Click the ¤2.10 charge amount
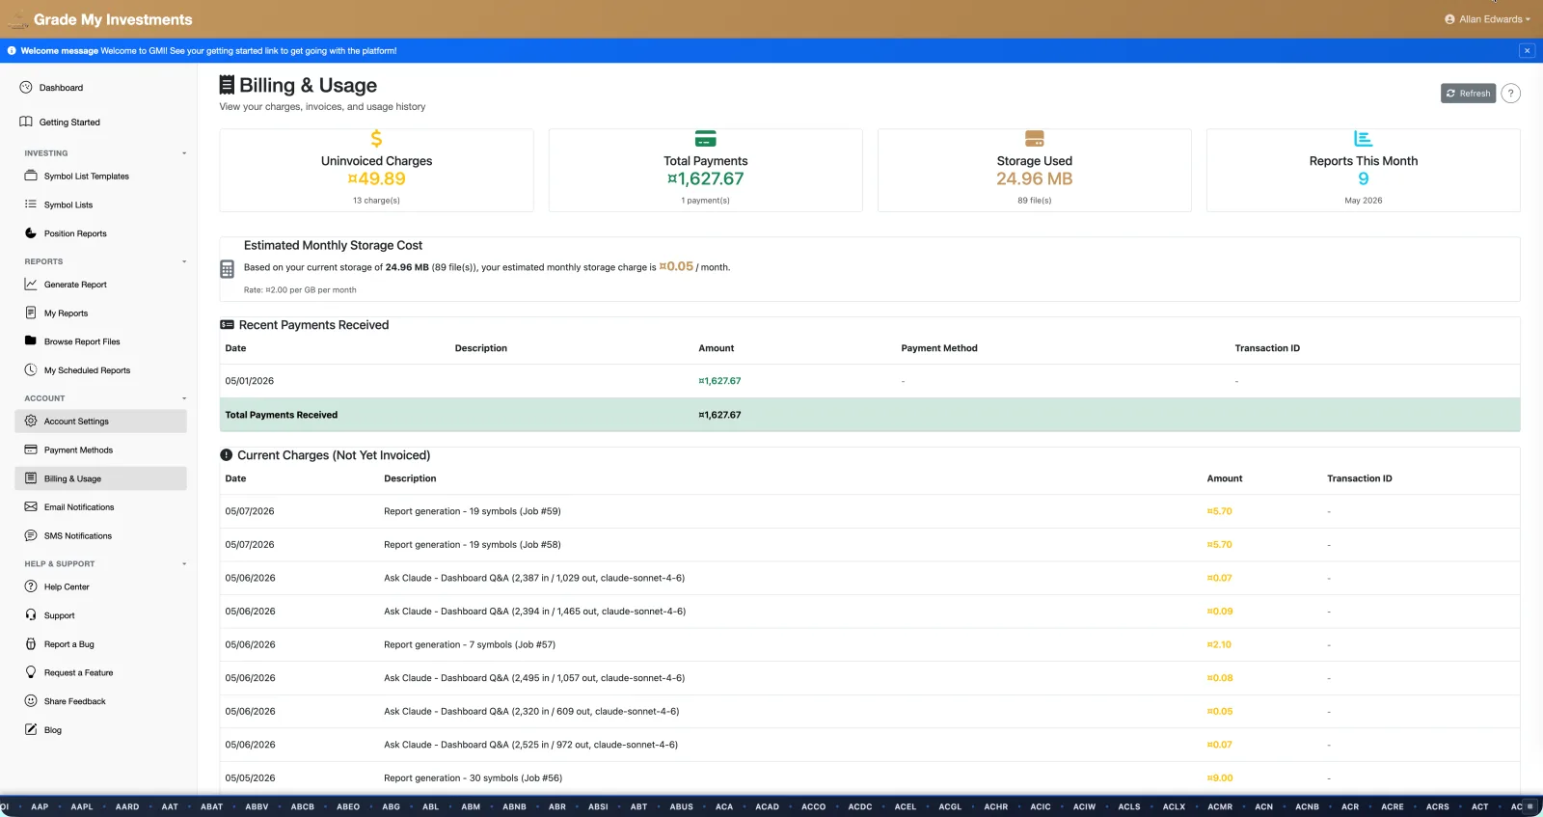The width and height of the screenshot is (1543, 817). 1219,644
